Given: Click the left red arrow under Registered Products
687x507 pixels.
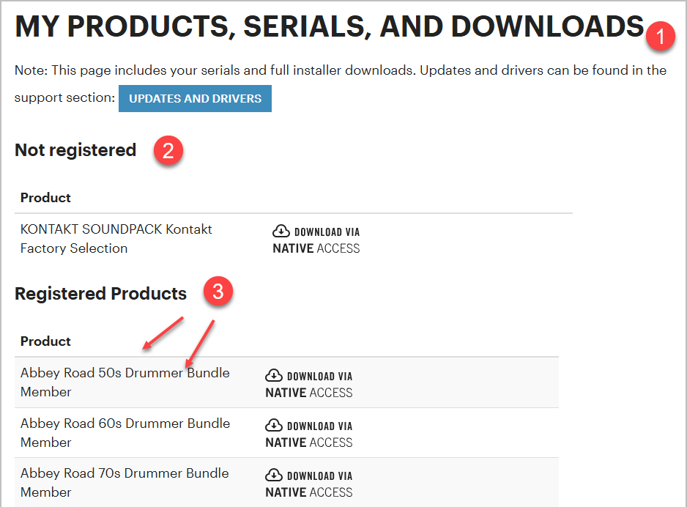Looking at the screenshot, I should (x=163, y=333).
